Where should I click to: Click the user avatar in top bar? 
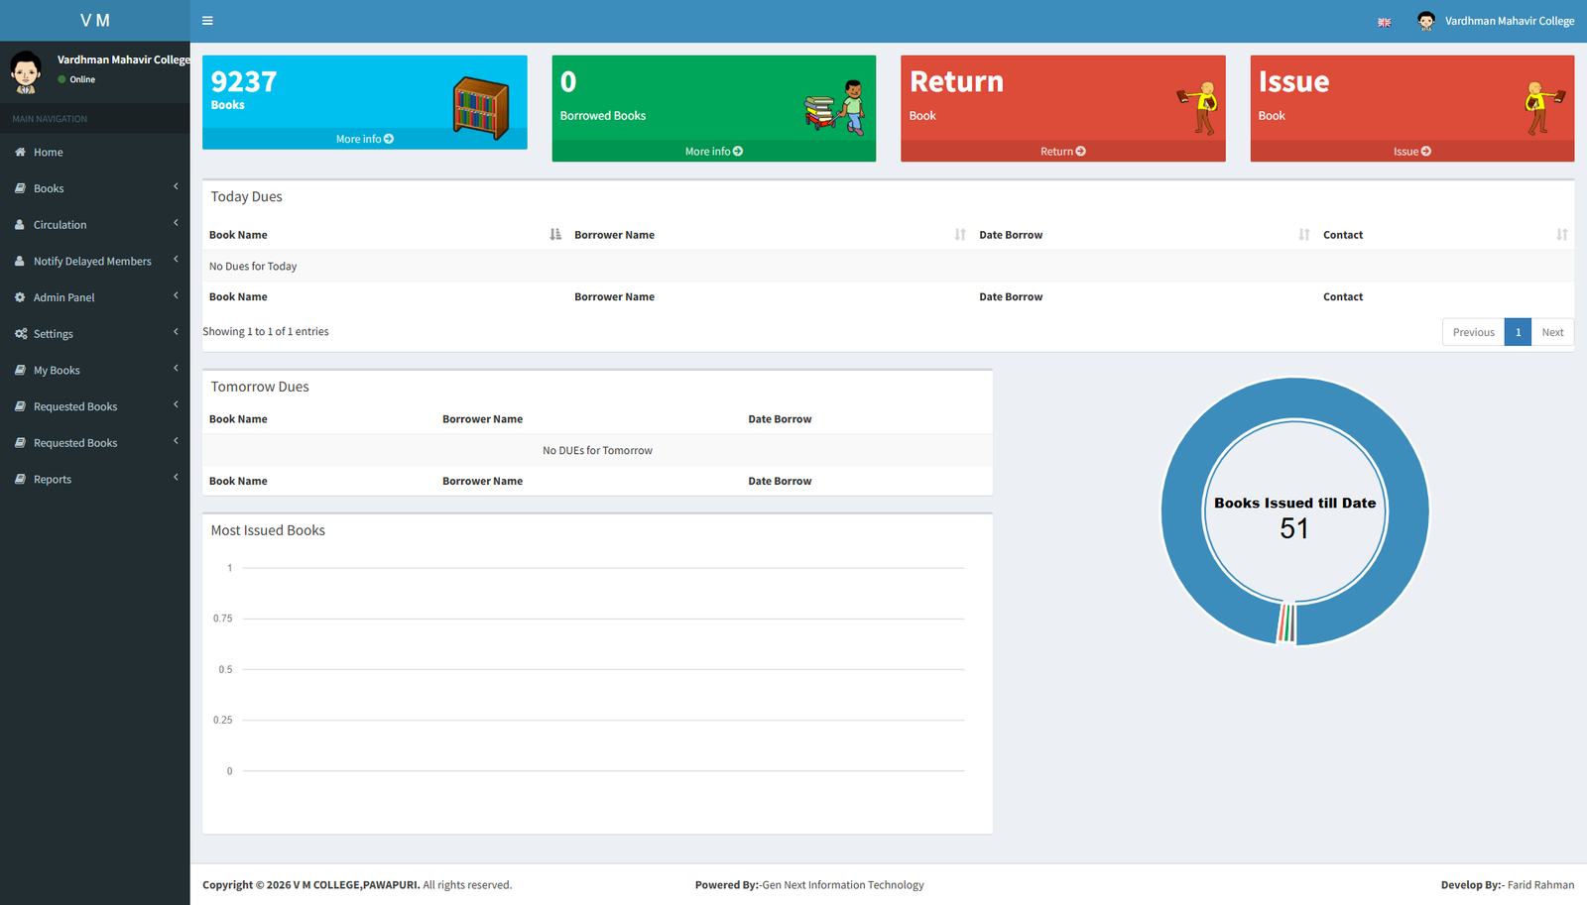tap(1425, 21)
